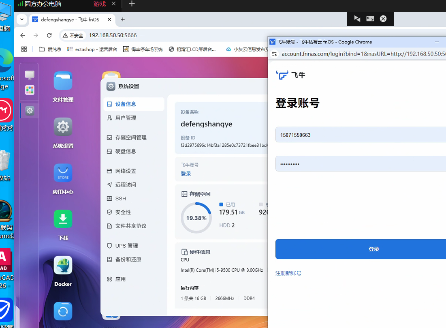Click the desktop monitor icon in fnOS dock
Viewport: 446px width, 328px height.
point(30,75)
